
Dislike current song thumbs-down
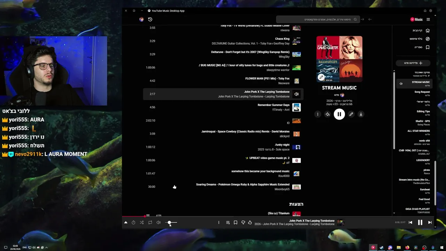click(243, 222)
